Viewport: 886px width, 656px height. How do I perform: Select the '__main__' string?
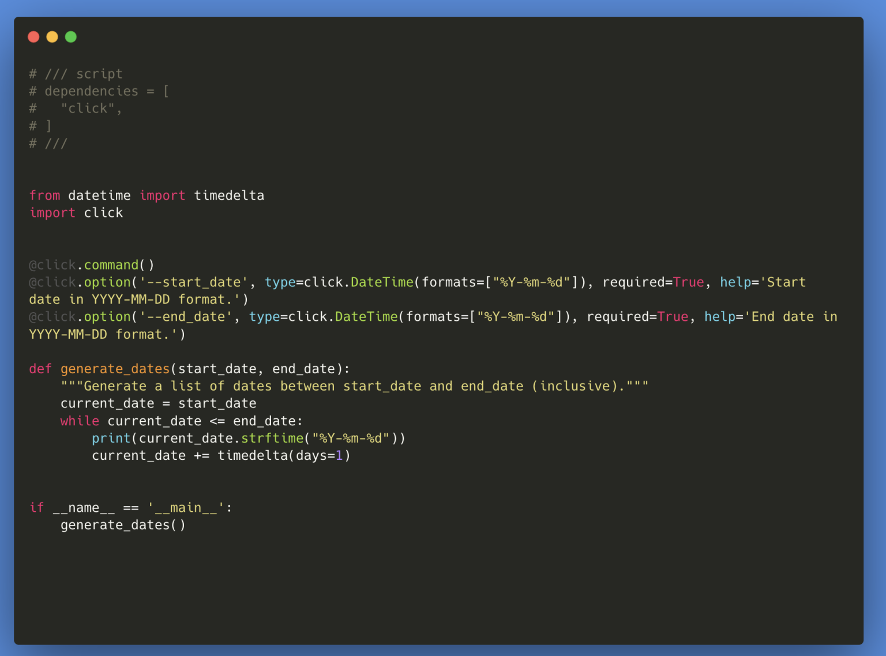click(x=186, y=508)
